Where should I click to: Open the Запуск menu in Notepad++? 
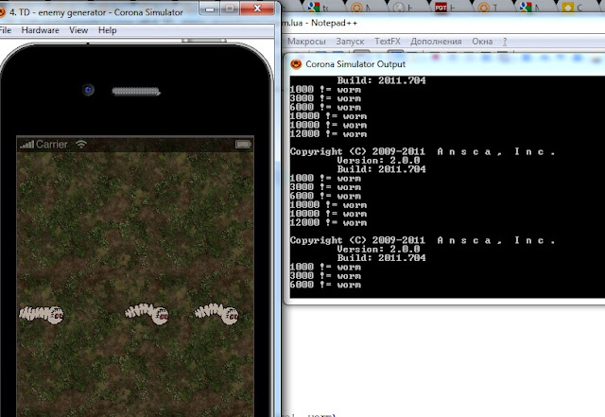click(350, 42)
